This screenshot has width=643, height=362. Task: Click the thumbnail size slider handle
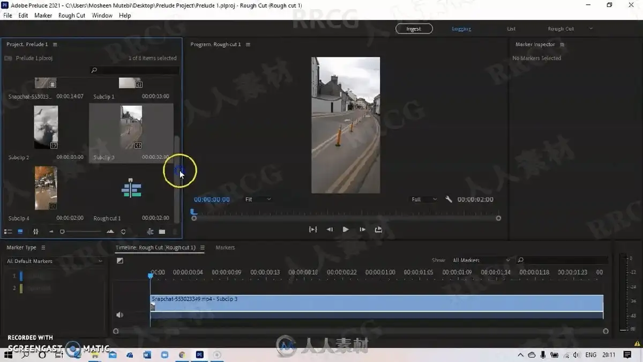[62, 232]
